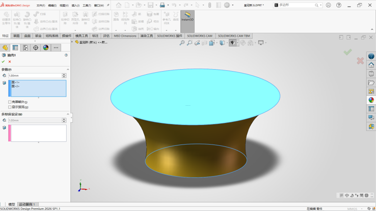Screen dimensions: 376x211
Task: Open the FeatureManager design tree tab
Action: pyautogui.click(x=5, y=48)
